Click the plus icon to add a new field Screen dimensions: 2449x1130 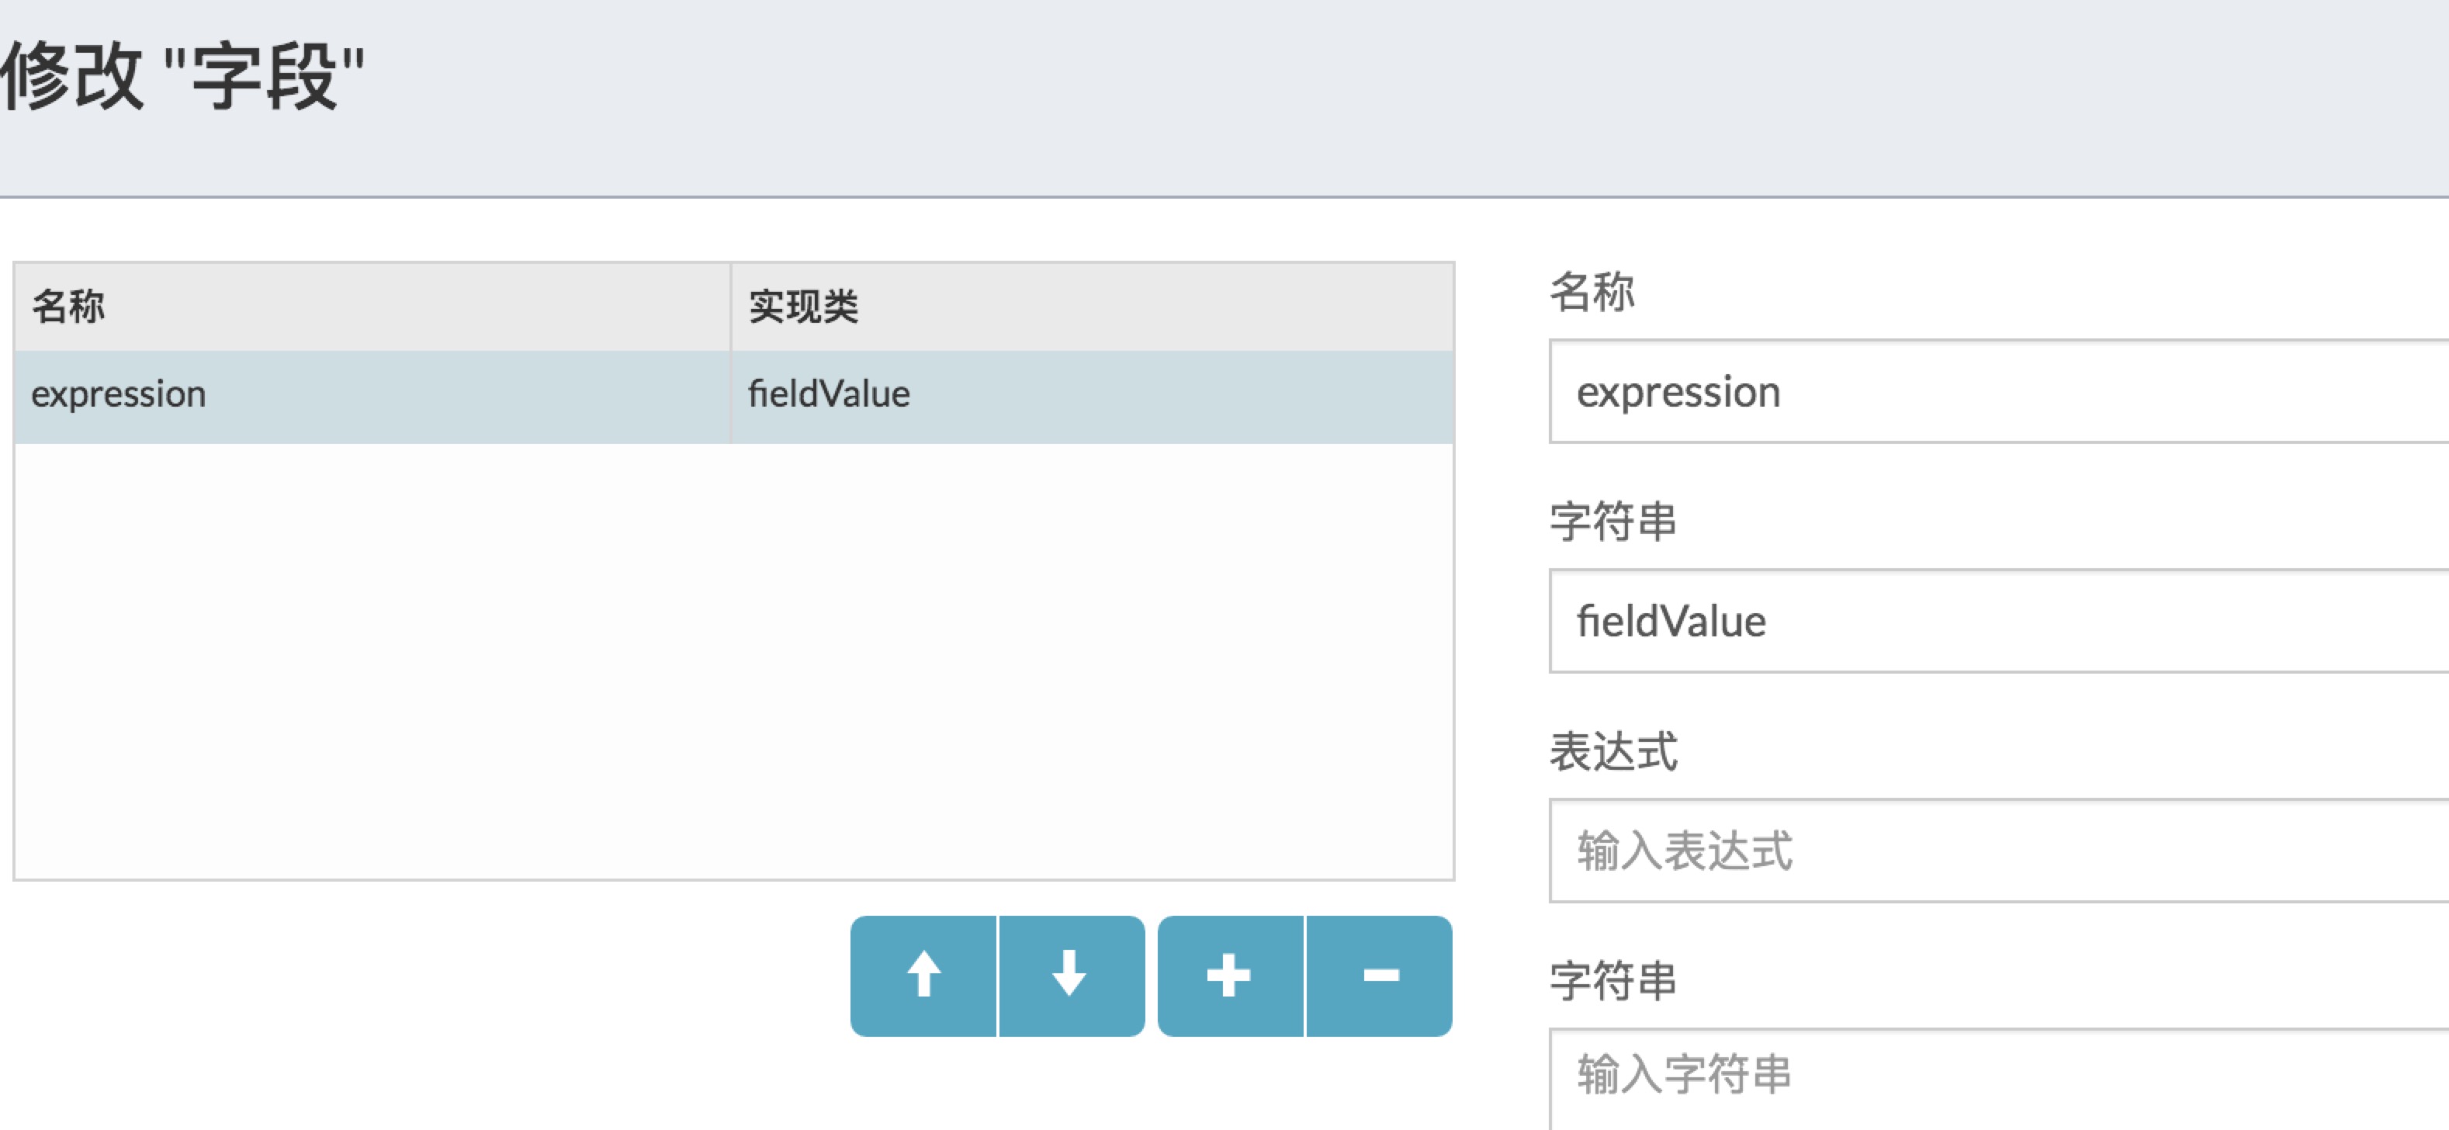(1230, 975)
